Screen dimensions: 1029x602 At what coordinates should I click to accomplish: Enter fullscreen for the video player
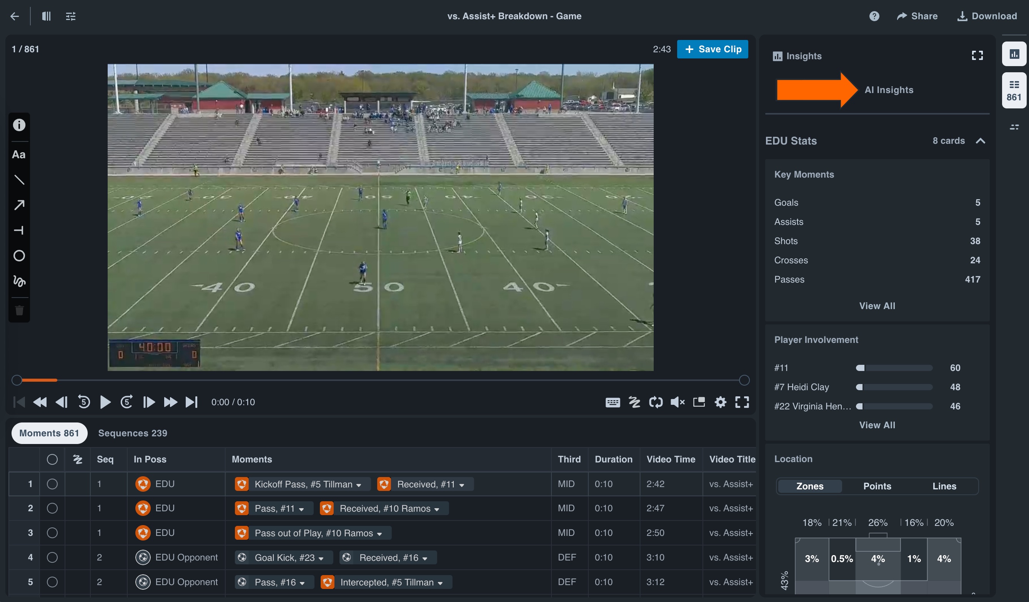(x=743, y=402)
